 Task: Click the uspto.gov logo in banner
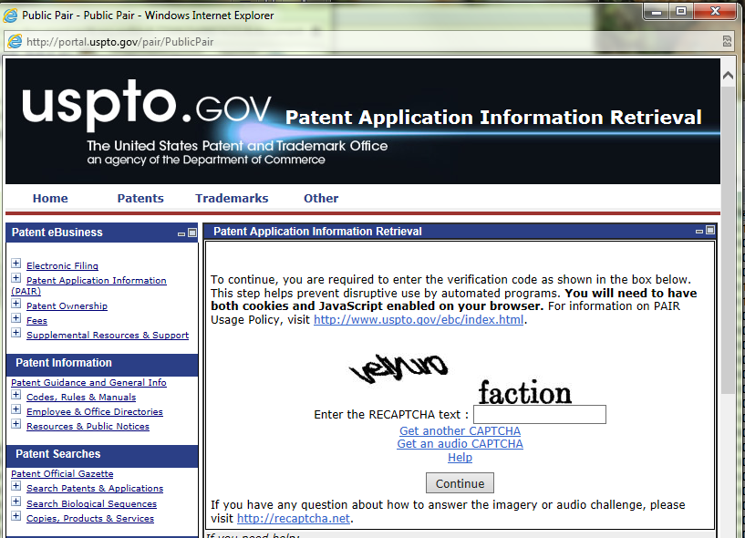coord(146,105)
